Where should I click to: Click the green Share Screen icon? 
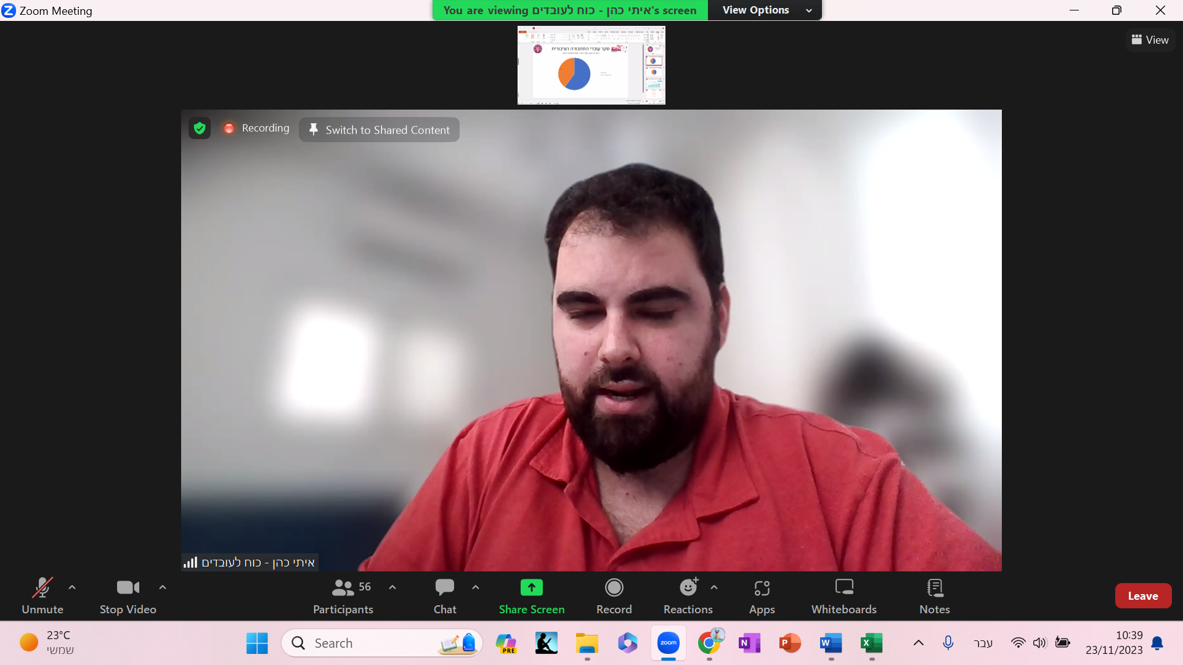click(531, 587)
